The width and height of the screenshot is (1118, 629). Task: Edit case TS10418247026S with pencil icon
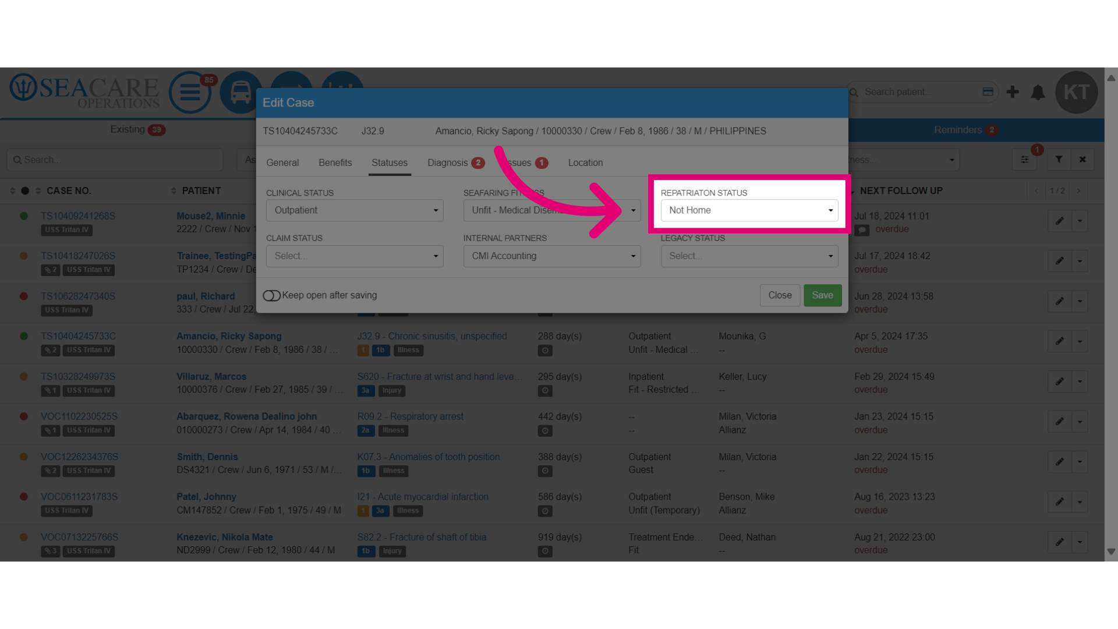point(1060,261)
